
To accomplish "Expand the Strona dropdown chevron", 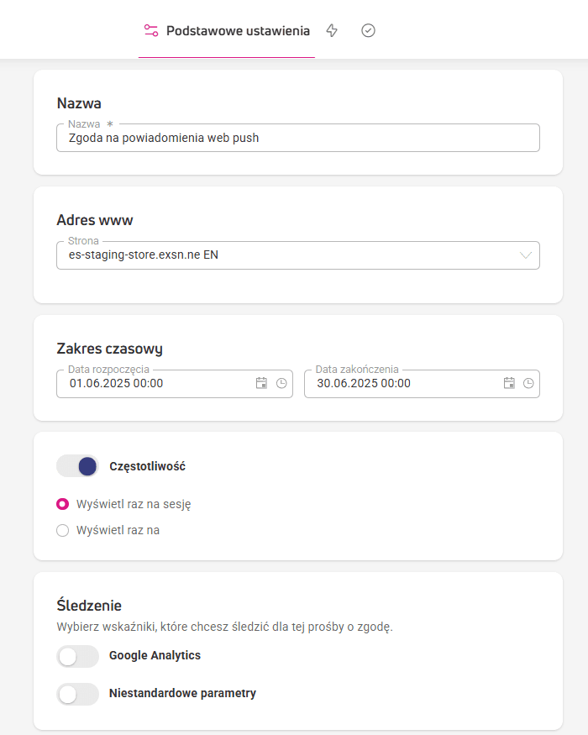I will [x=526, y=255].
